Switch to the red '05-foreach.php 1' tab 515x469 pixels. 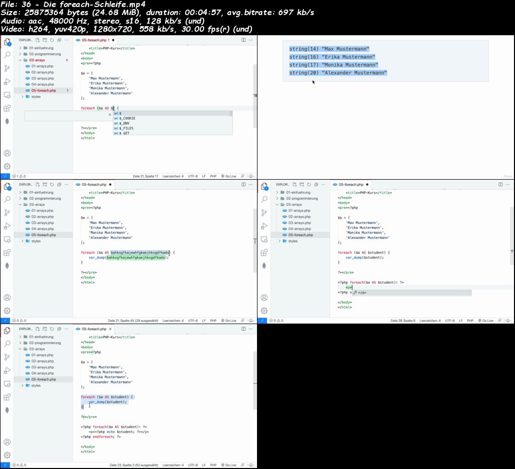pyautogui.click(x=96, y=40)
